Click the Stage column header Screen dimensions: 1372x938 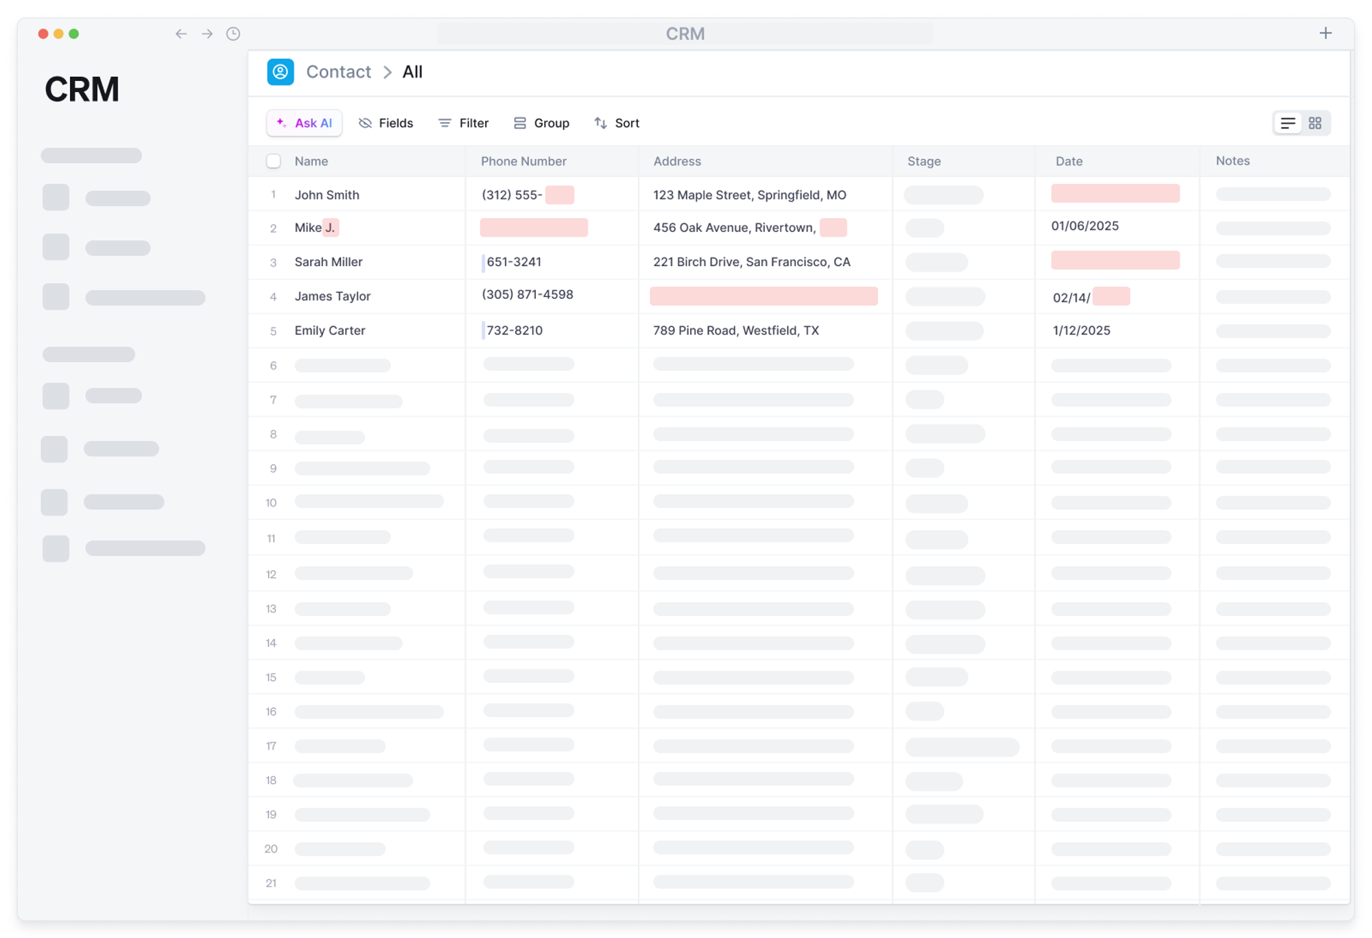(923, 161)
